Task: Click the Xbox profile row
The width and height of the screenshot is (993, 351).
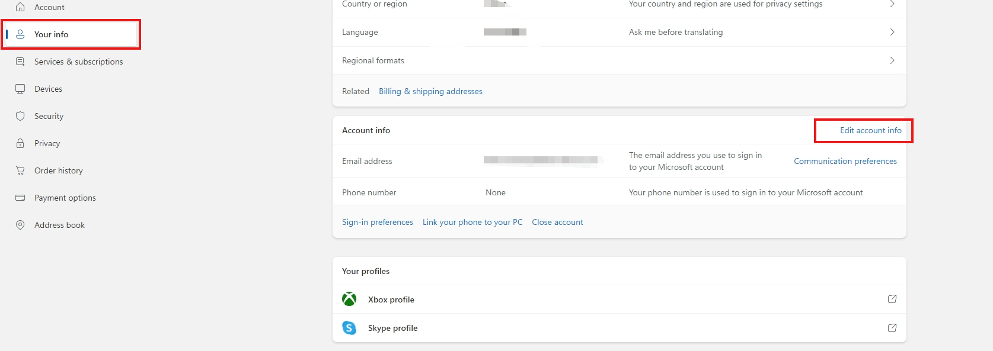Action: pyautogui.click(x=391, y=300)
